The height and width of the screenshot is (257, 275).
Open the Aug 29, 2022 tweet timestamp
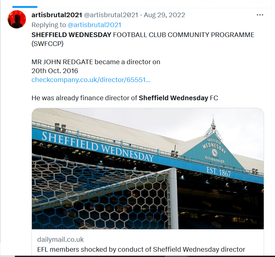(164, 15)
